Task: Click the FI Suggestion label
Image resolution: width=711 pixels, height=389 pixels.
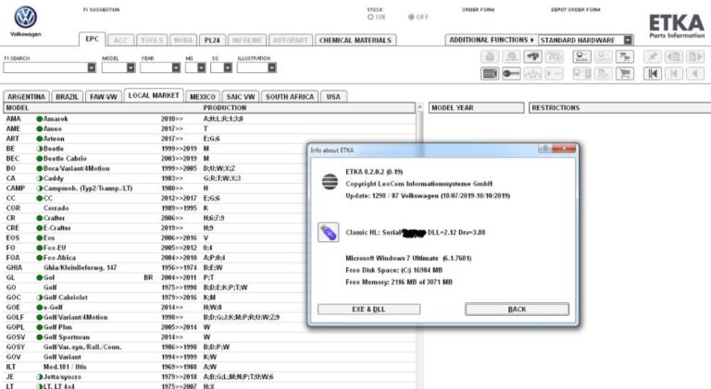Action: pyautogui.click(x=102, y=9)
